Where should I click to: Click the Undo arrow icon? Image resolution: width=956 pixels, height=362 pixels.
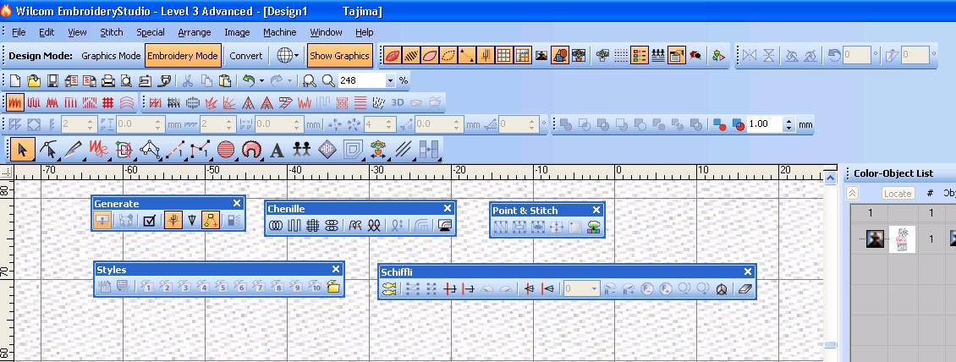coord(248,80)
